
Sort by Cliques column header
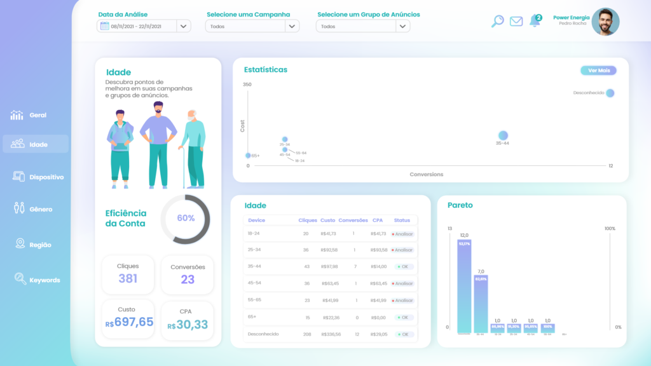point(308,220)
